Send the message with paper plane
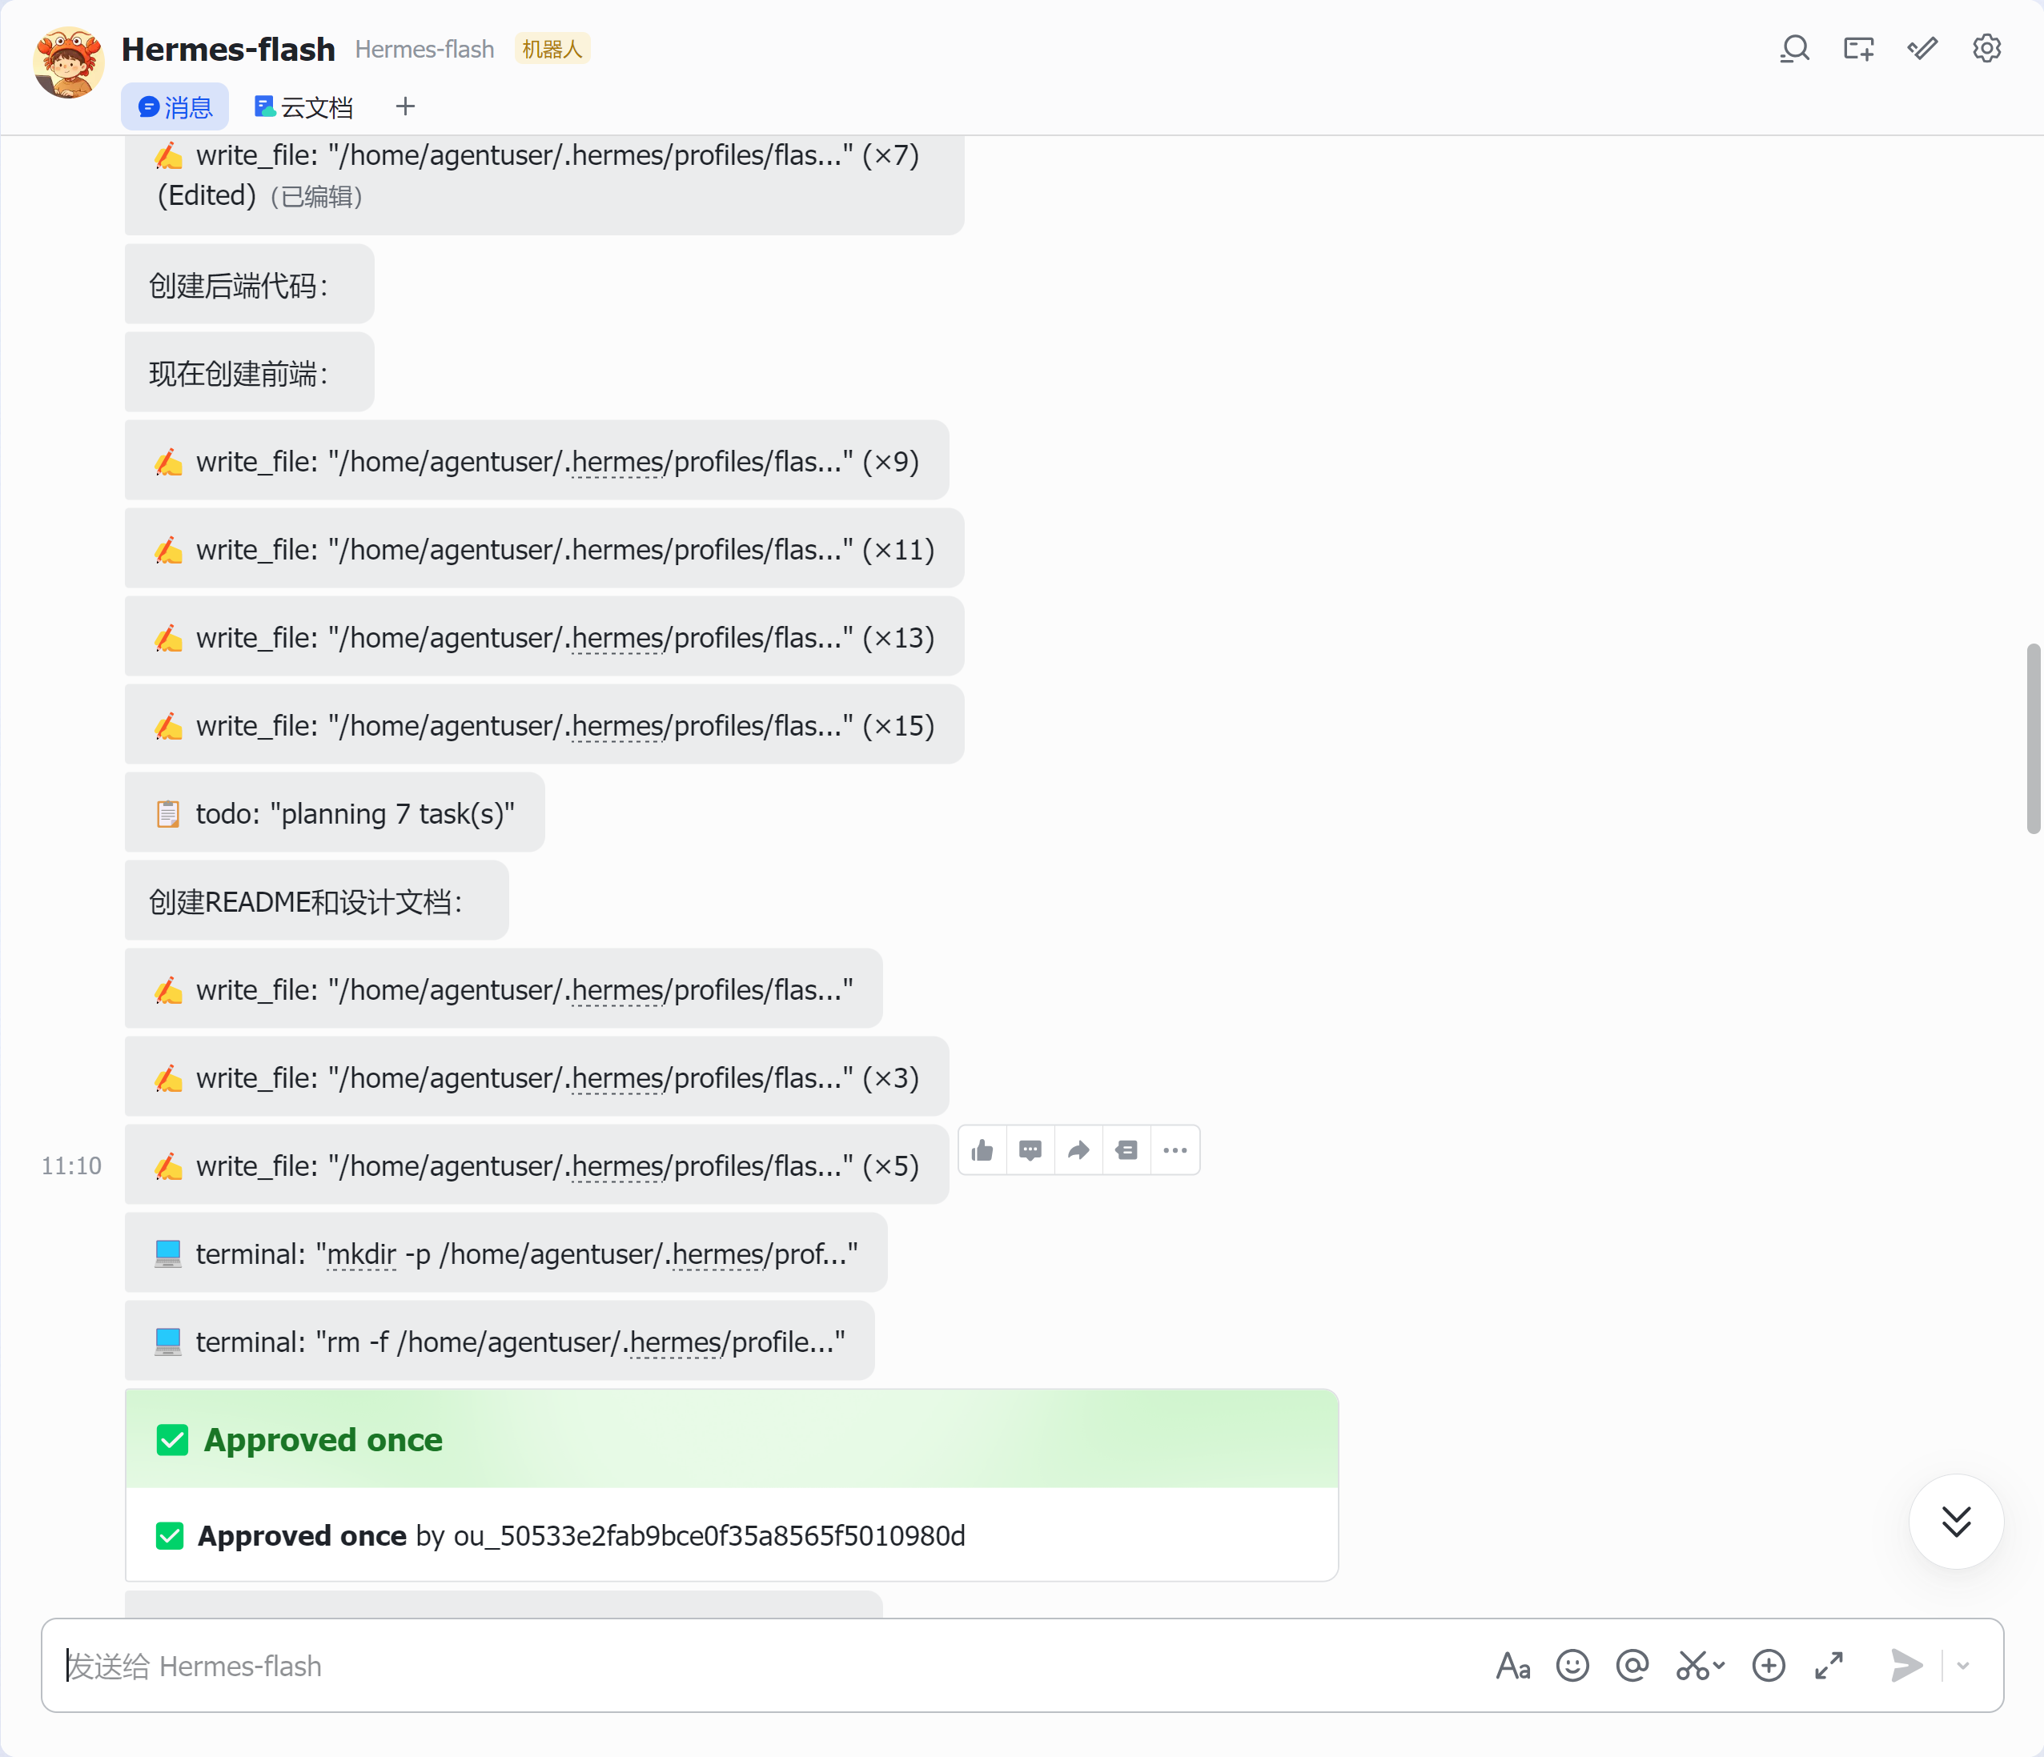 (x=1905, y=1665)
